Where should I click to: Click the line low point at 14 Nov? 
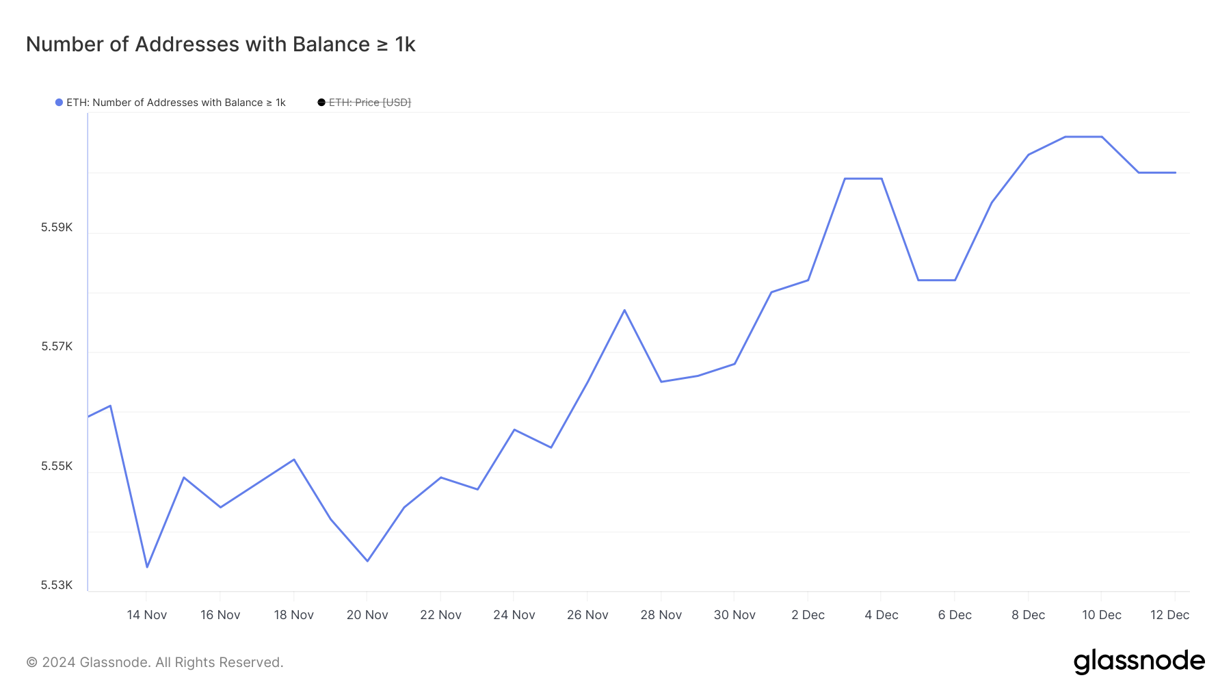coord(147,567)
